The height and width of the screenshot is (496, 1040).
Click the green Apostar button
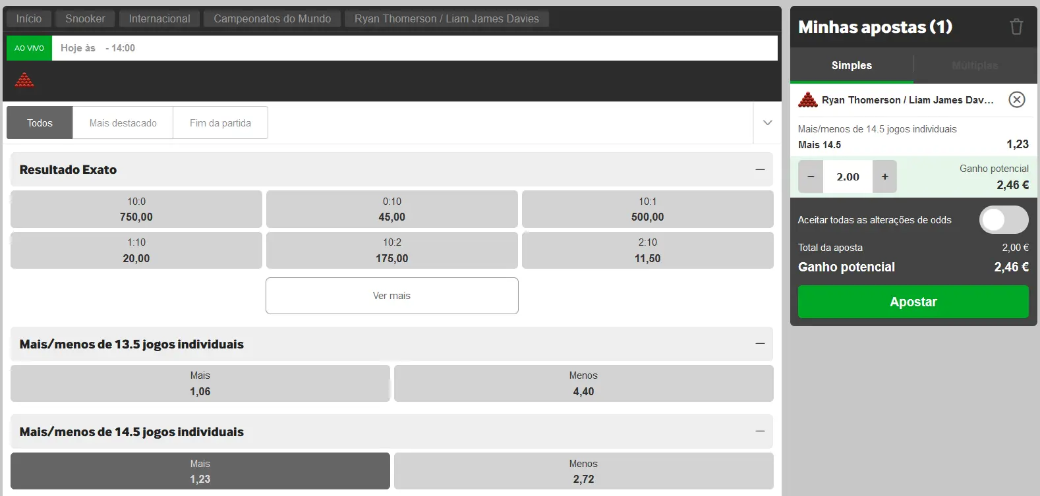tap(913, 302)
